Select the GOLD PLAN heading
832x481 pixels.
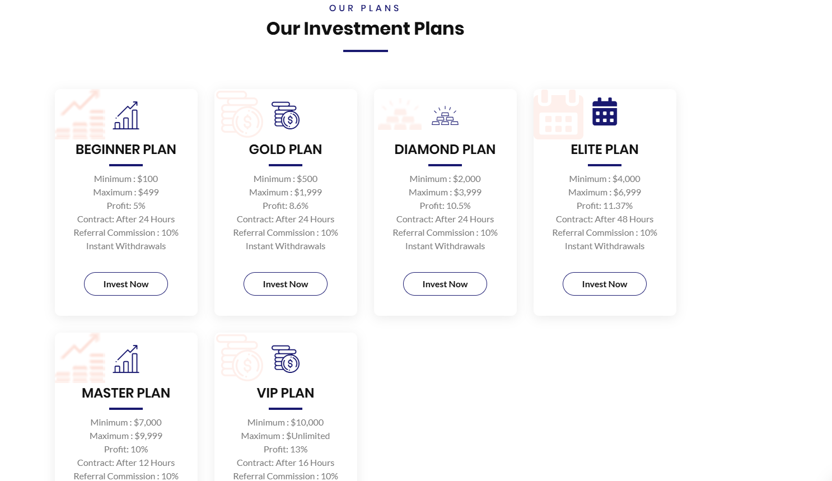pos(286,150)
